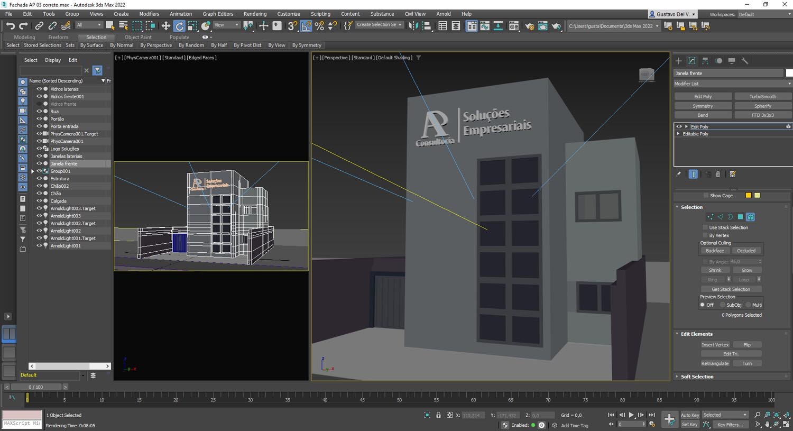793x431 pixels.
Task: Open the Layer Explorer icon
Action: (456, 25)
